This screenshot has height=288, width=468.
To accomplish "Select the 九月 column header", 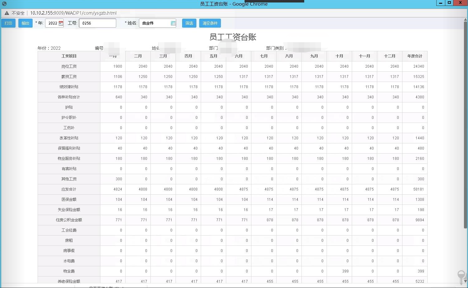I will [314, 56].
